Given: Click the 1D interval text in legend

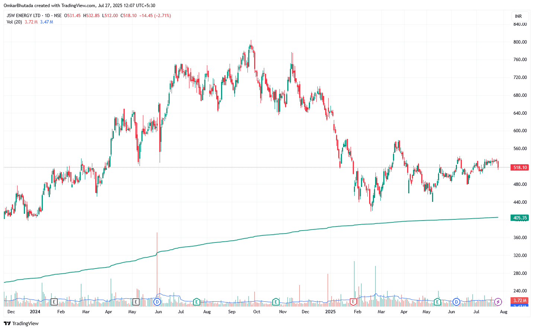Looking at the screenshot, I should 47,16.
